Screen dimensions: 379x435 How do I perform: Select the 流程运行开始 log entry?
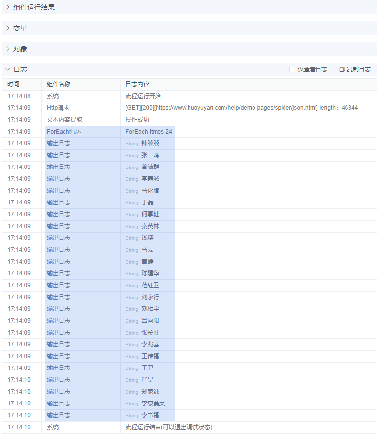pyautogui.click(x=143, y=96)
